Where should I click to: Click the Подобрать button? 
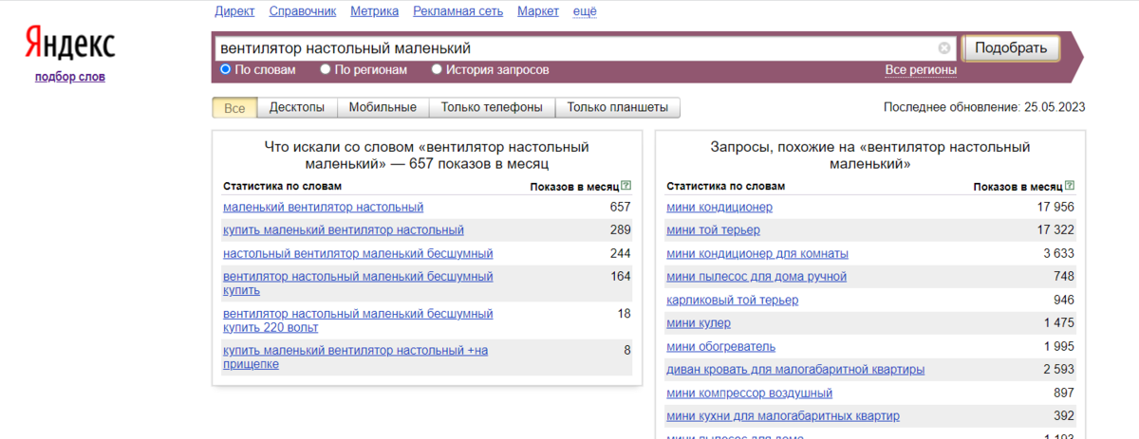(x=1011, y=48)
